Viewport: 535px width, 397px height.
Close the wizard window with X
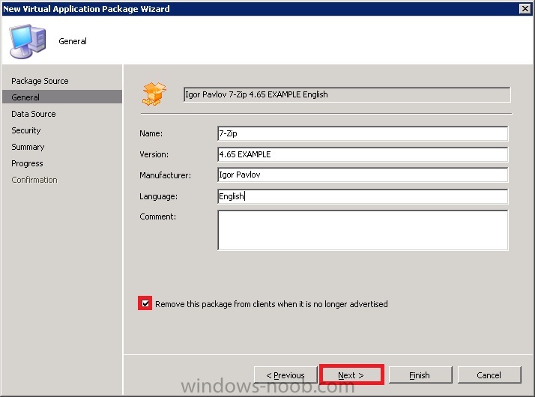tap(525, 8)
